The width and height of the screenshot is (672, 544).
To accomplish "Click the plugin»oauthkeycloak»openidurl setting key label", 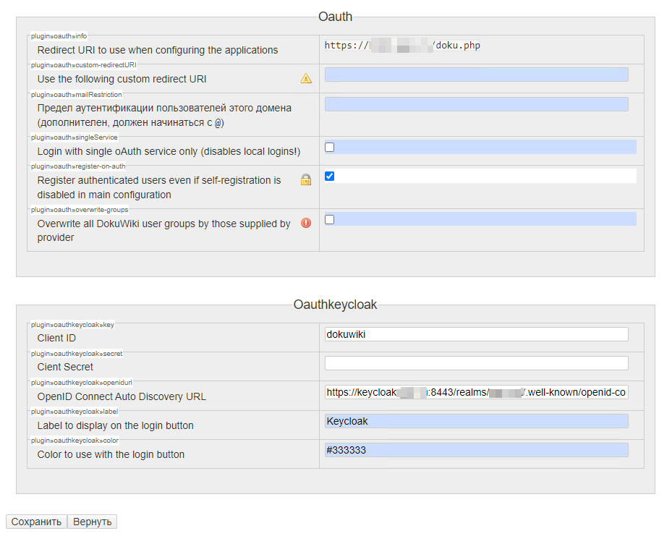I will click(81, 382).
